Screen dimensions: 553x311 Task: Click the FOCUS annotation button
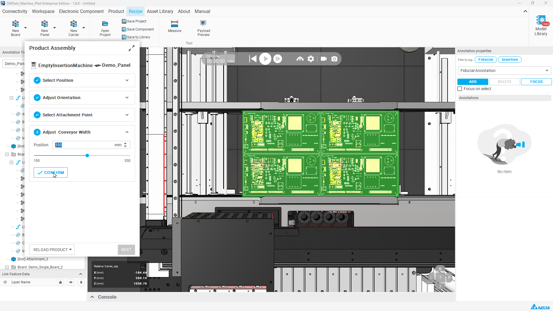click(536, 82)
